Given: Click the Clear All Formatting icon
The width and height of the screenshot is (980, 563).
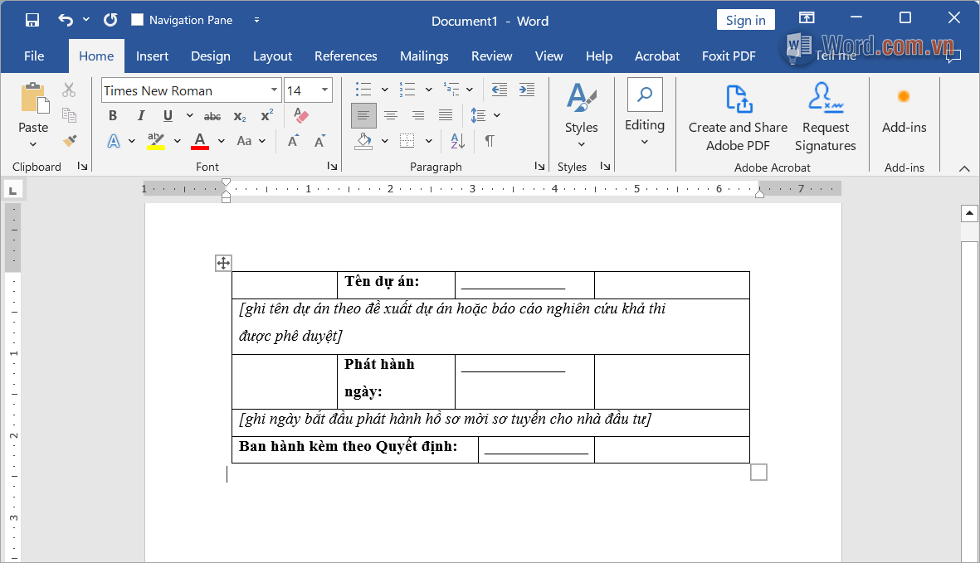Looking at the screenshot, I should pyautogui.click(x=300, y=115).
